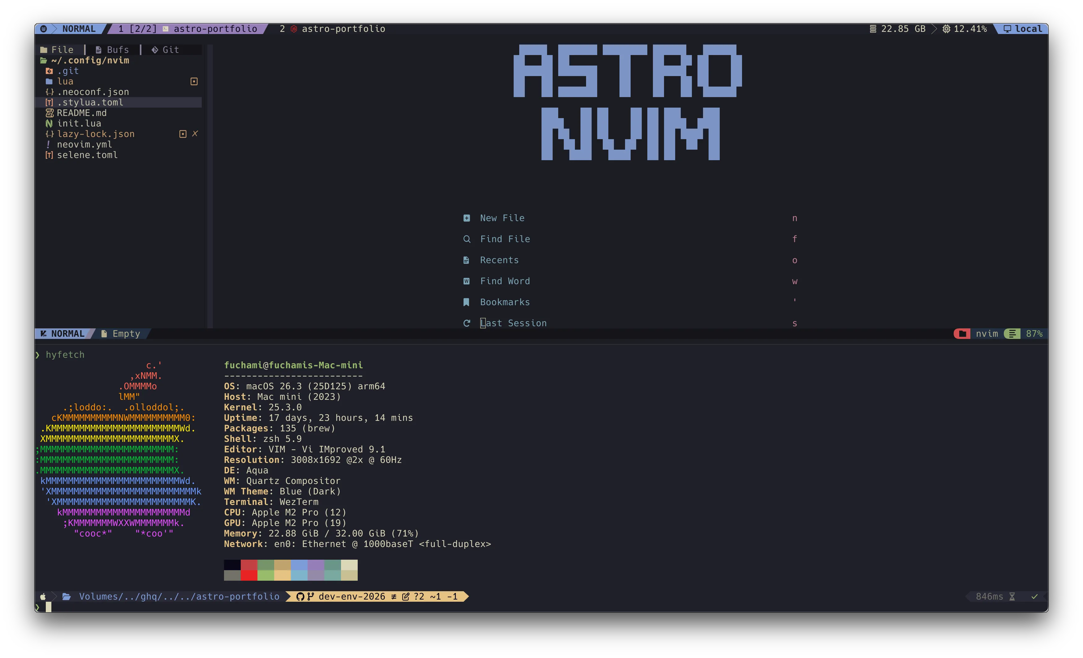1083x658 pixels.
Task: Click the Find Word icon on dashboard
Action: (467, 281)
